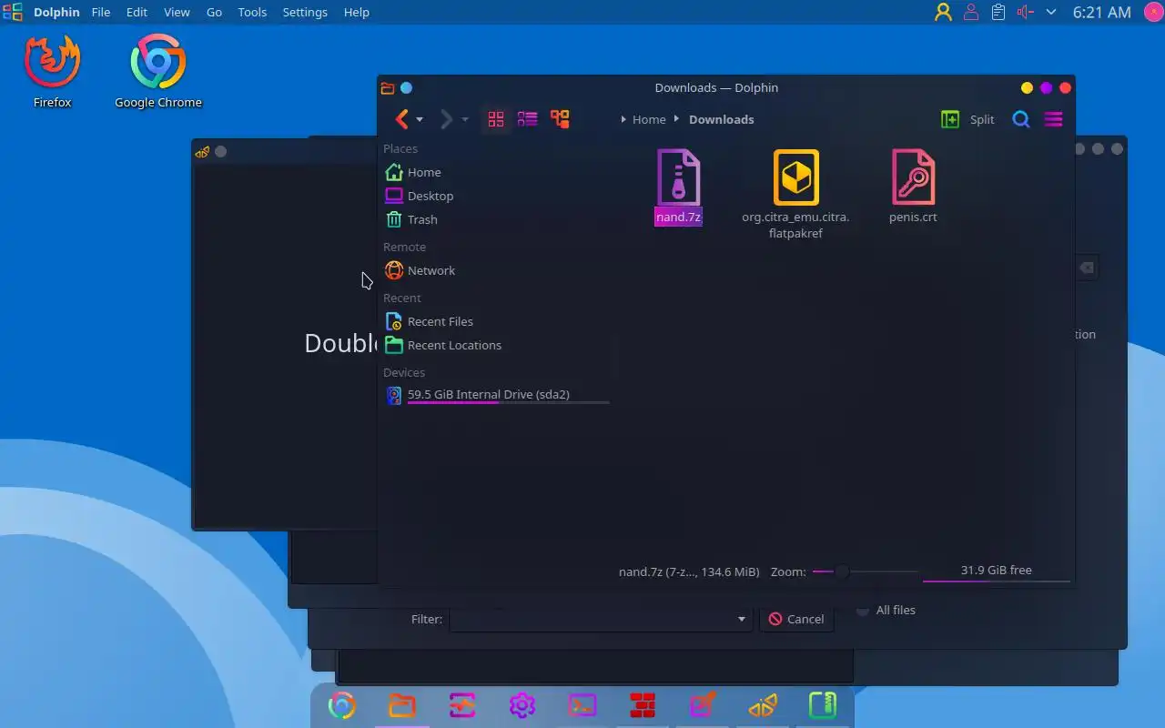The image size is (1165, 728).
Task: Click Downloads in the breadcrumb path
Action: pyautogui.click(x=722, y=119)
